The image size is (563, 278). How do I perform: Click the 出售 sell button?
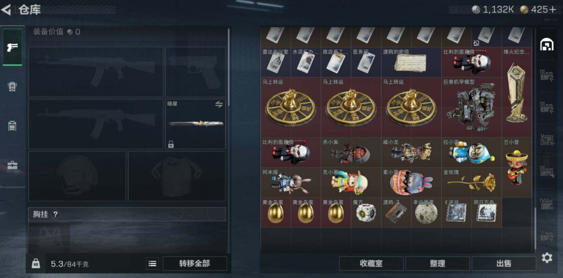503,263
